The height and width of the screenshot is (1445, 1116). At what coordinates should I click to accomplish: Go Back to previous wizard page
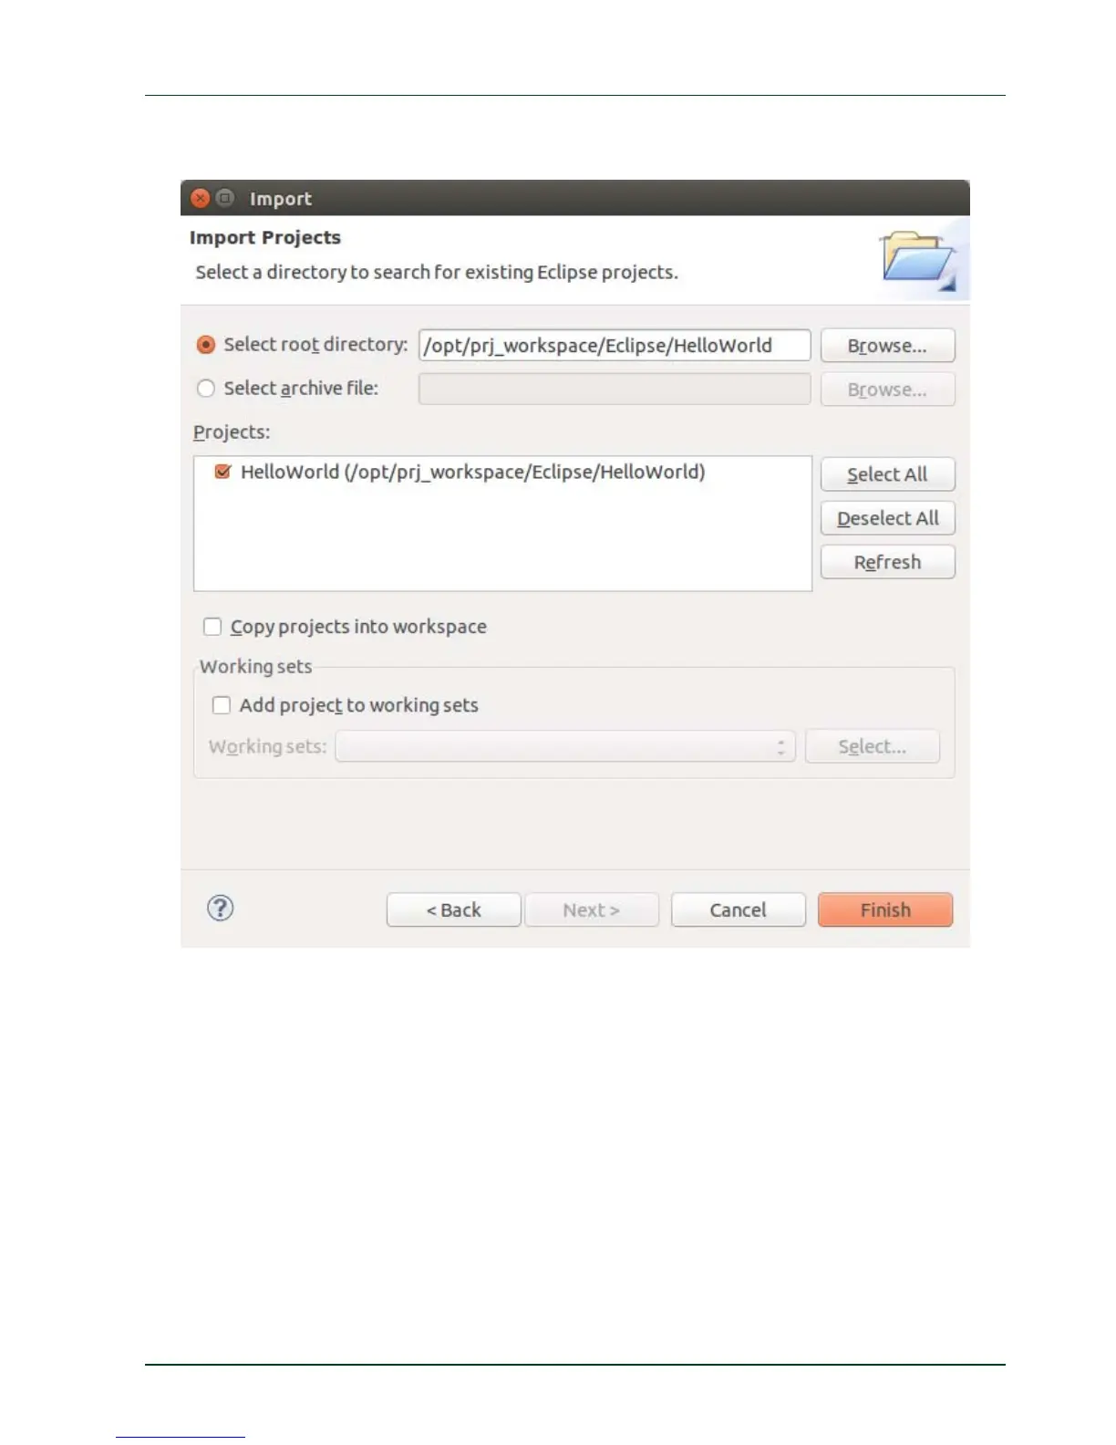453,910
